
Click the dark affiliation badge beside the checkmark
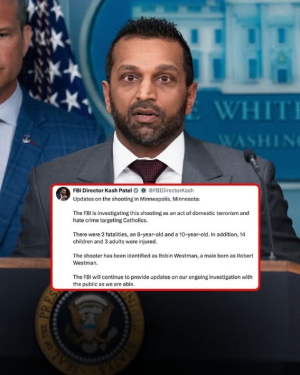[x=143, y=191]
